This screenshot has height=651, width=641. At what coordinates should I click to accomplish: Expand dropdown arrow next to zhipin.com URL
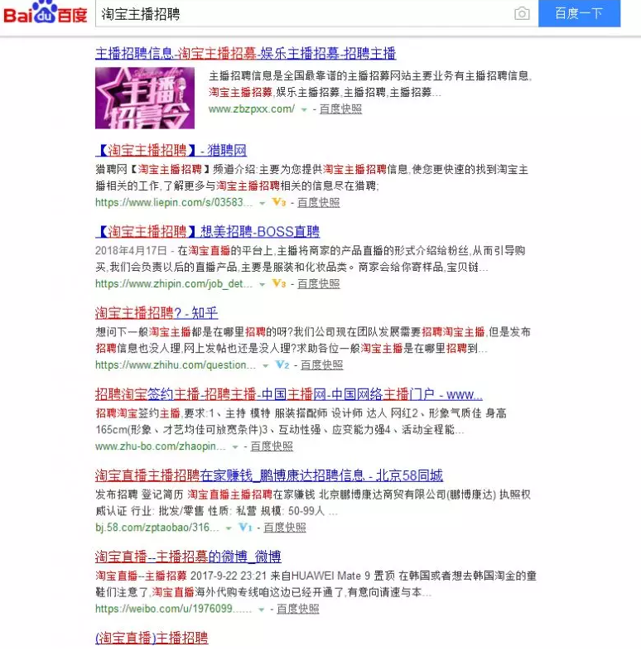262,285
